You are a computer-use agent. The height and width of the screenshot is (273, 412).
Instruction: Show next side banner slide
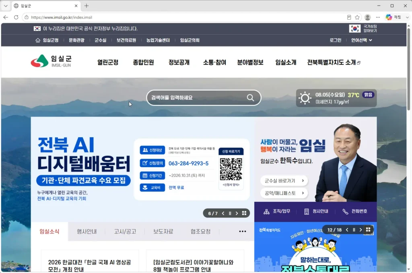tap(361, 230)
